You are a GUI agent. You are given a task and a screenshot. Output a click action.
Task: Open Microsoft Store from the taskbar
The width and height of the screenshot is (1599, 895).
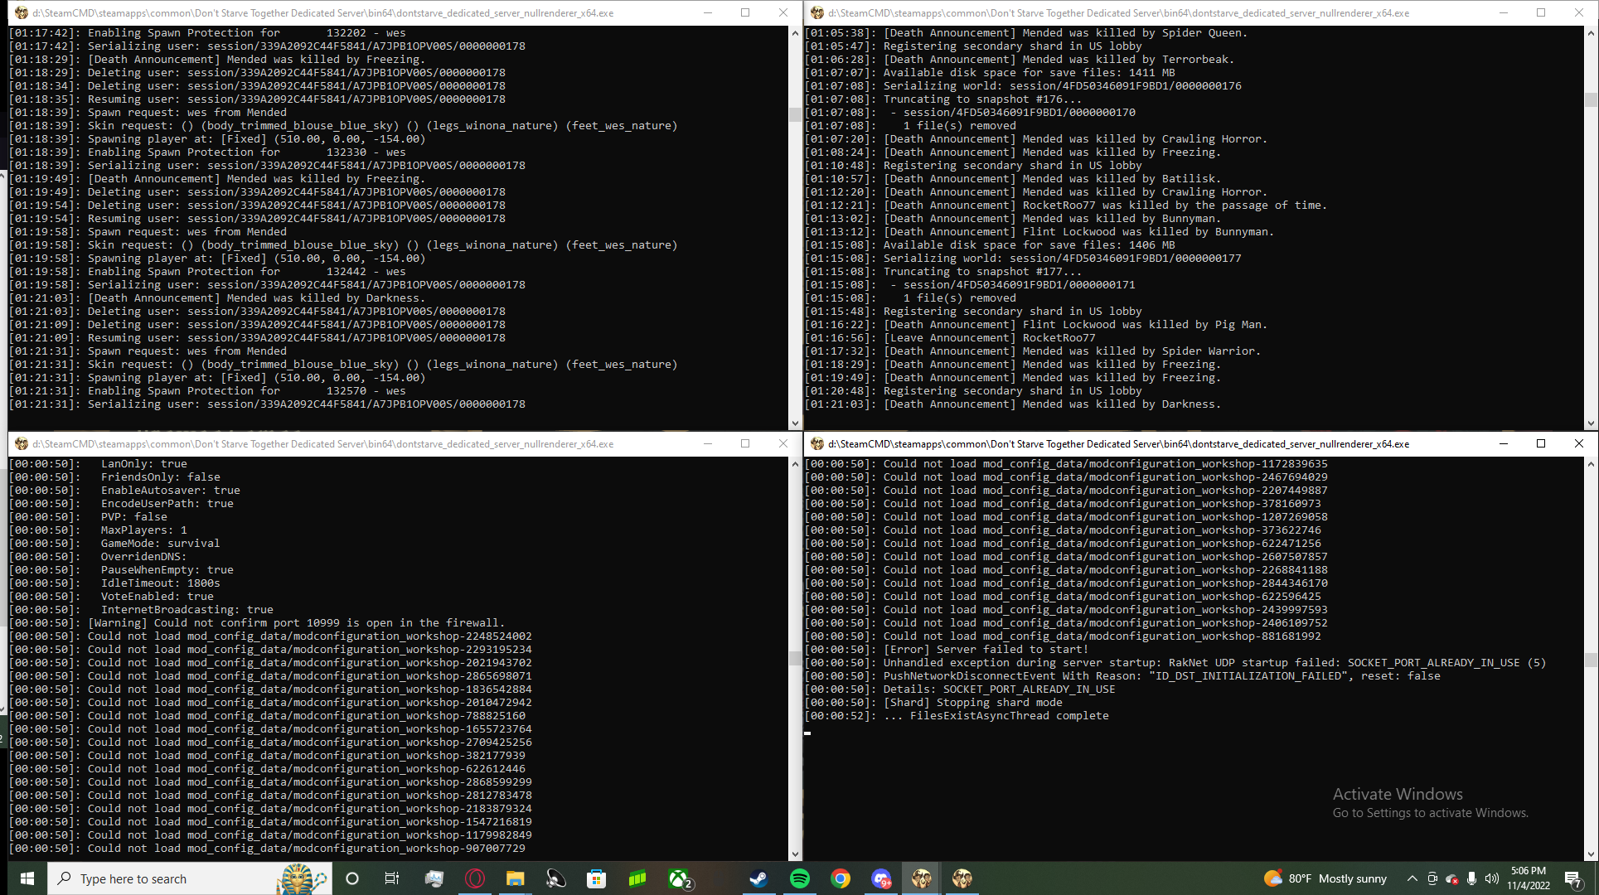(596, 878)
